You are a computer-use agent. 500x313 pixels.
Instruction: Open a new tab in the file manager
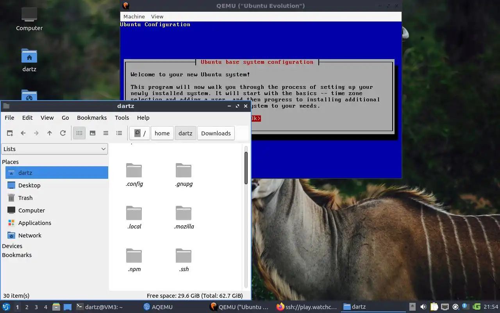coord(10,133)
